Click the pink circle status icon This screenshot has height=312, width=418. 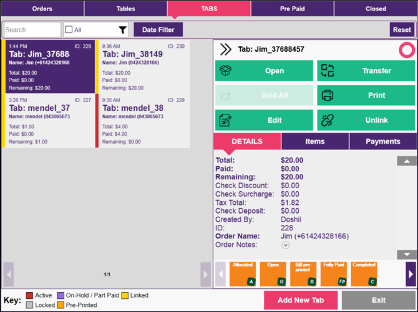click(407, 50)
